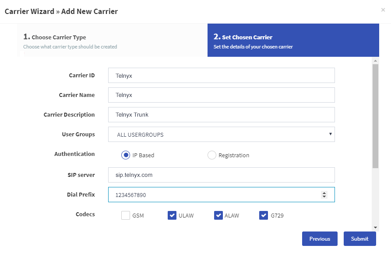This screenshot has height=266, width=391.
Task: Toggle the G729 codec checkbox
Action: pos(264,215)
